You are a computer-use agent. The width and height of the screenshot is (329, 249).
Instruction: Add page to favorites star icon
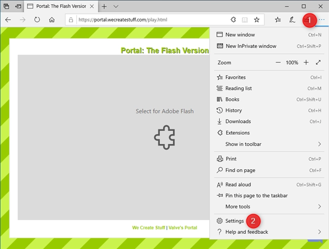coord(256,20)
